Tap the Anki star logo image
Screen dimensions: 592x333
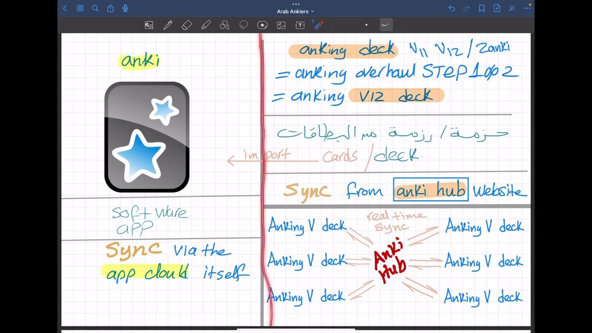point(147,137)
